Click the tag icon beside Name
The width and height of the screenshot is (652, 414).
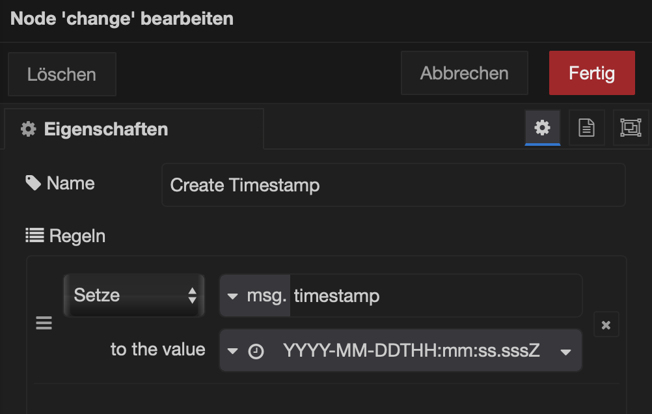pos(33,183)
